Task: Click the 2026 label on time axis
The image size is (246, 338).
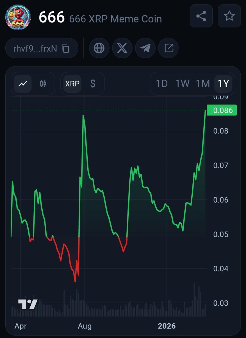Action: pyautogui.click(x=167, y=326)
